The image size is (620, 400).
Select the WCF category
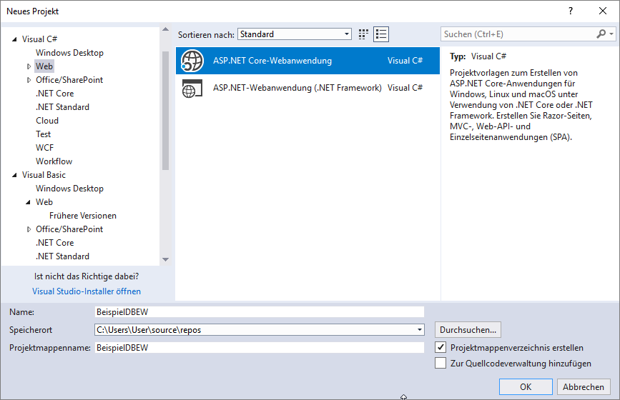pos(44,148)
